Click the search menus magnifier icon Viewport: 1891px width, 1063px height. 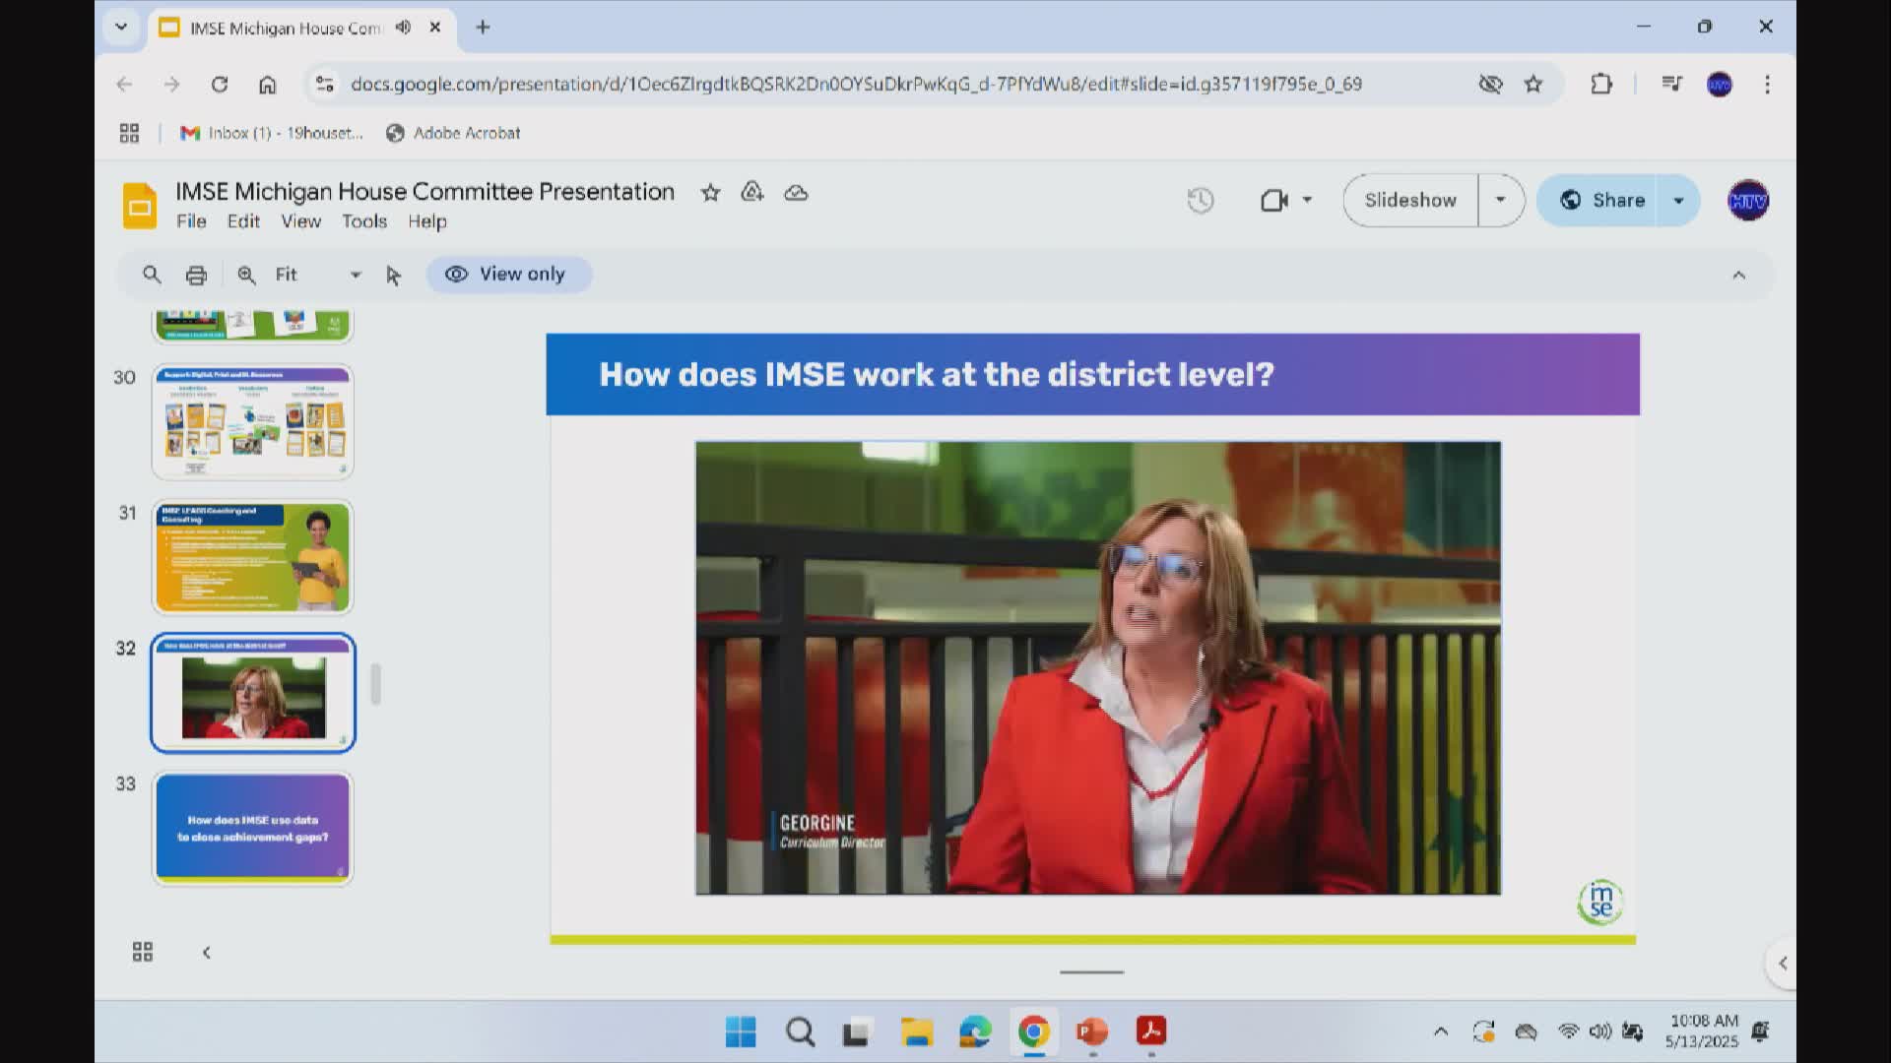tap(152, 275)
